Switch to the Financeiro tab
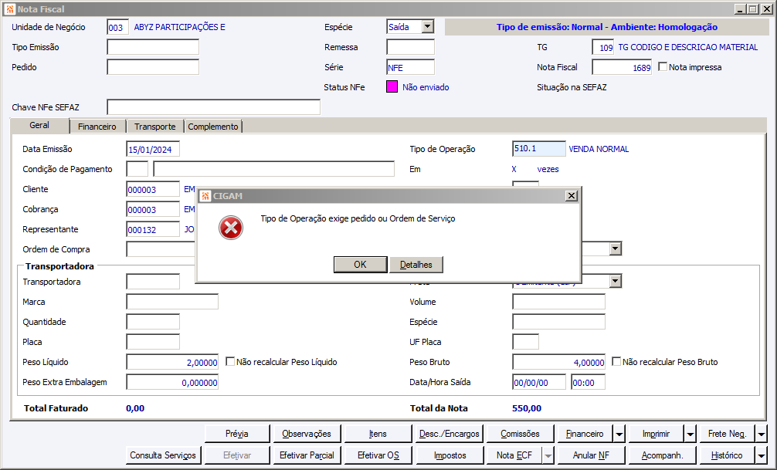This screenshot has height=470, width=777. pyautogui.click(x=97, y=127)
